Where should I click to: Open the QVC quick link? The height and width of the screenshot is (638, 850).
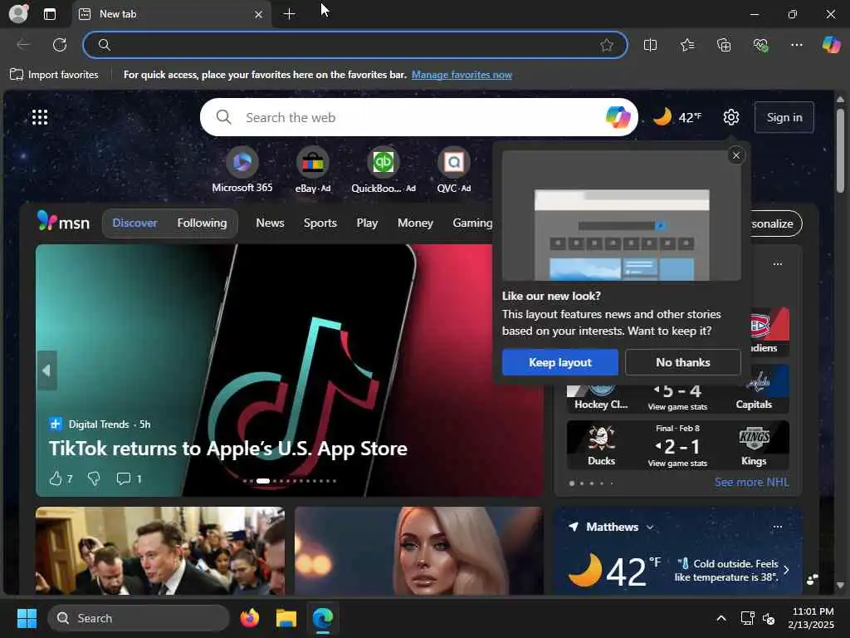[x=454, y=169]
